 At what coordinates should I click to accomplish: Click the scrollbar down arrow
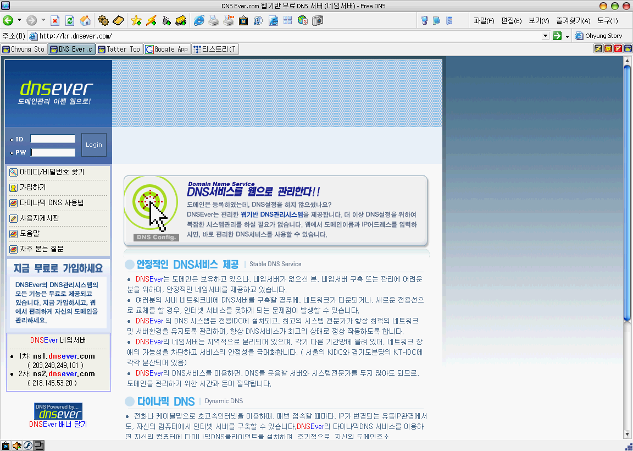click(627, 435)
